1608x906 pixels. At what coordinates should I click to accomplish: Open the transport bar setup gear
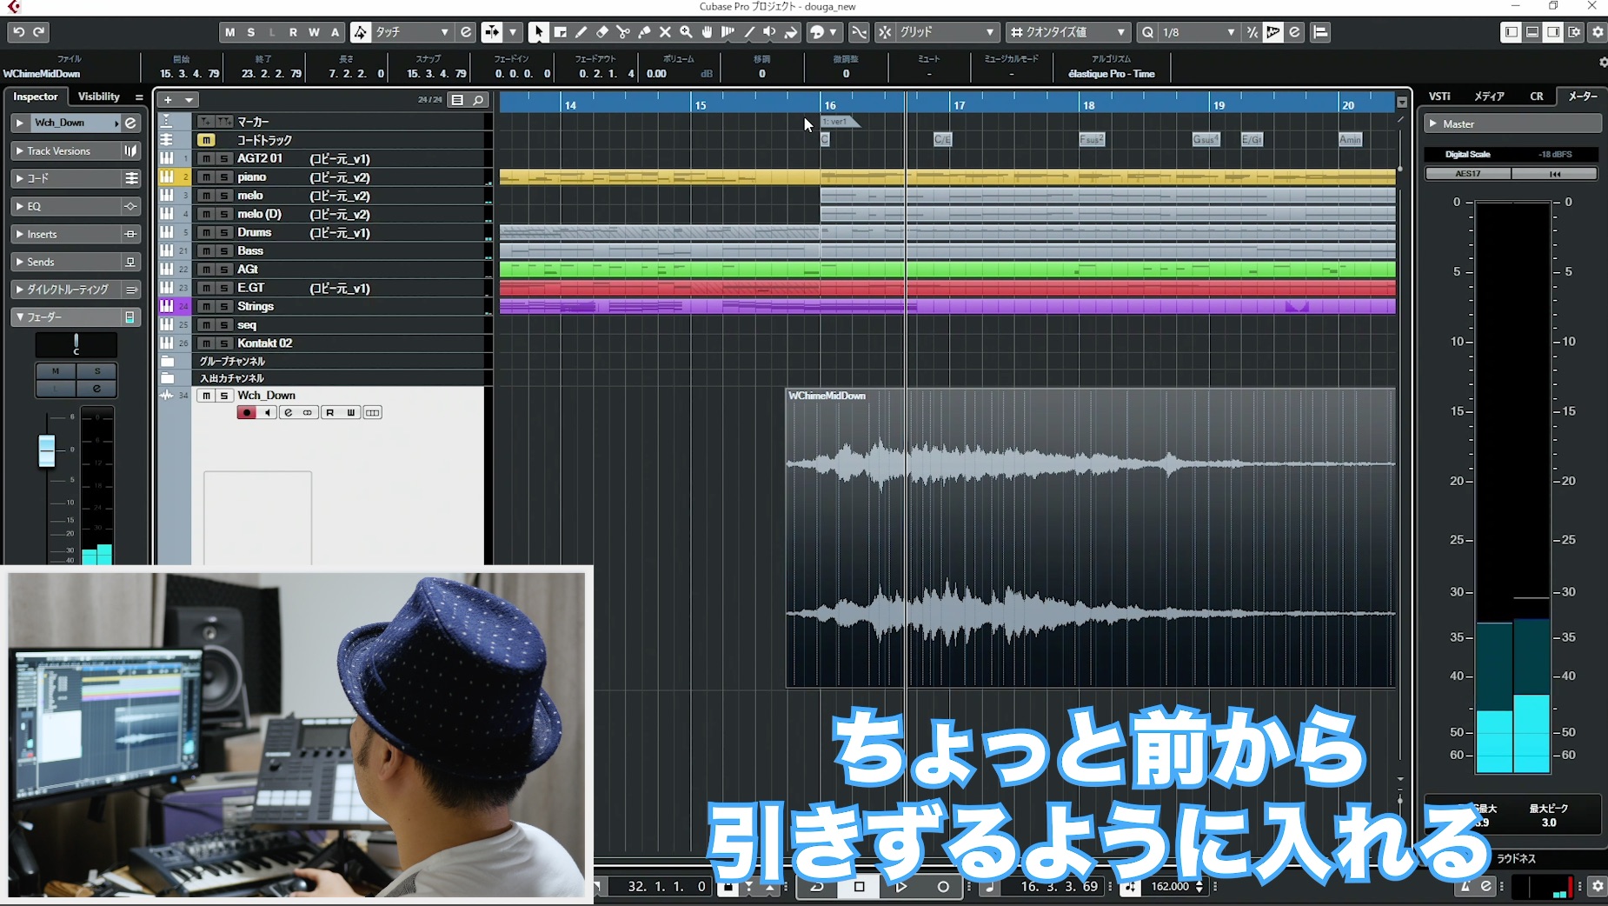pyautogui.click(x=1598, y=887)
